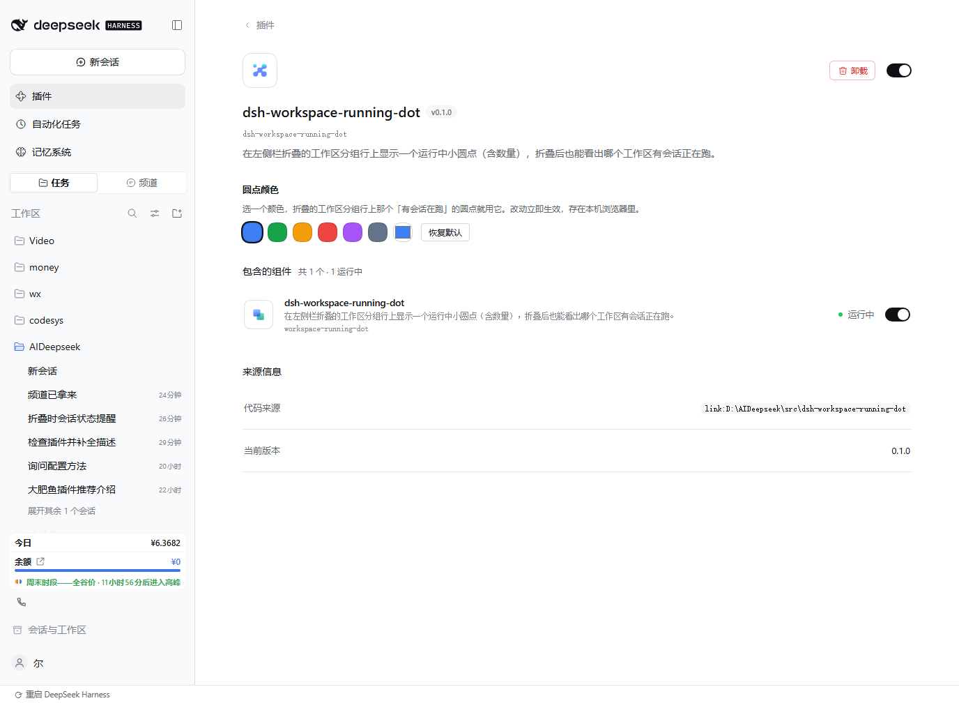Viewport: 959px width, 703px height.
Task: Click the component icon of dsh-workspace-running-dot
Action: point(259,315)
